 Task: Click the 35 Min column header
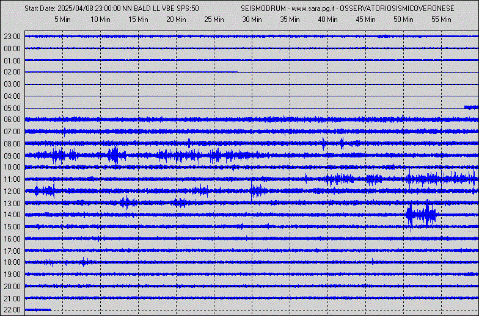click(x=290, y=20)
